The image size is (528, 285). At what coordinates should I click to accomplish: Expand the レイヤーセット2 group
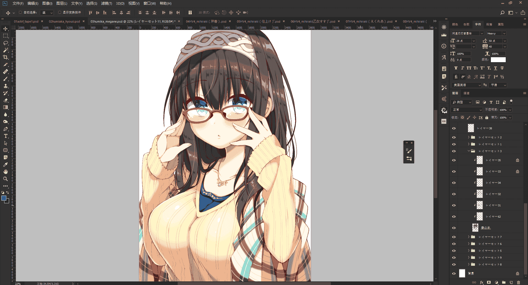(x=469, y=137)
